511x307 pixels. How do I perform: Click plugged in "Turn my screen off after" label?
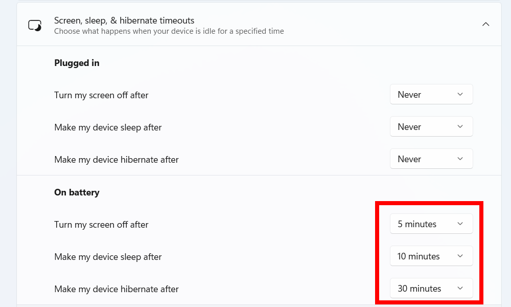101,95
